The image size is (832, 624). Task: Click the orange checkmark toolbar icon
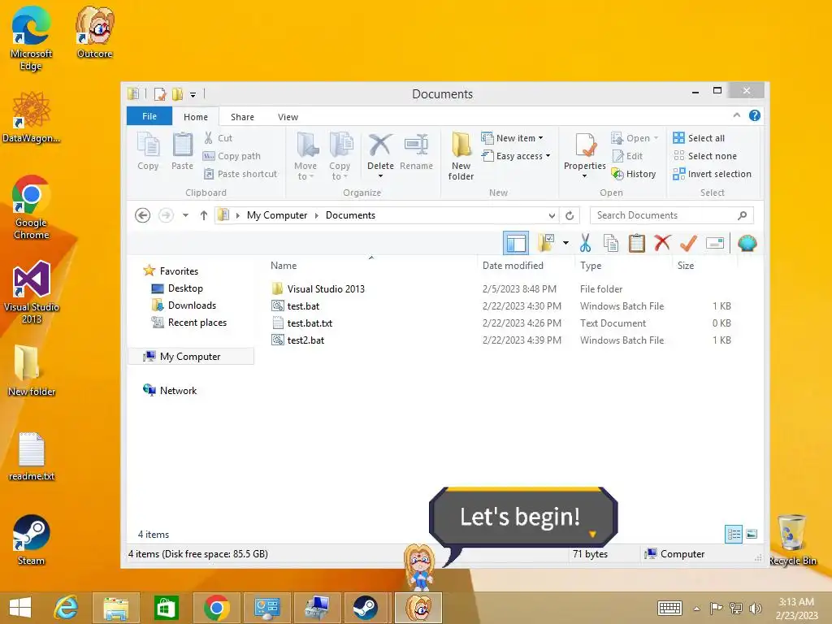point(688,243)
